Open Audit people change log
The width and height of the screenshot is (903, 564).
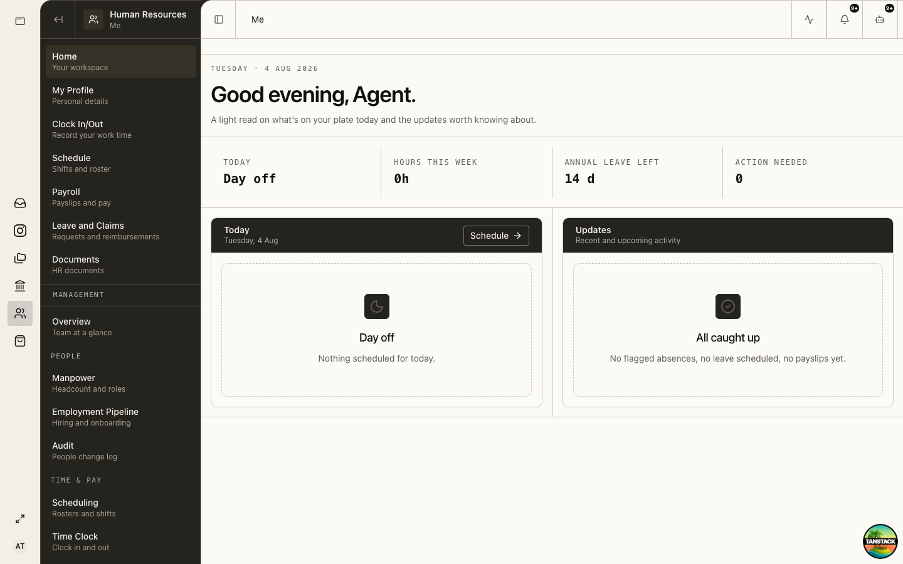click(121, 451)
